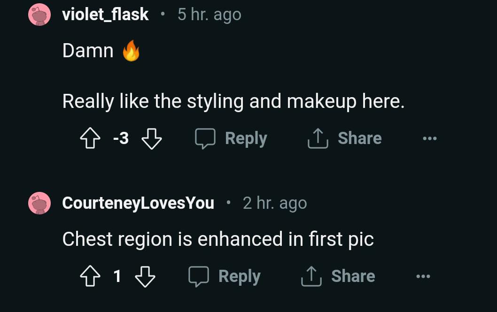
Task: Click the '2 hr. ago' timestamp
Action: pos(275,203)
